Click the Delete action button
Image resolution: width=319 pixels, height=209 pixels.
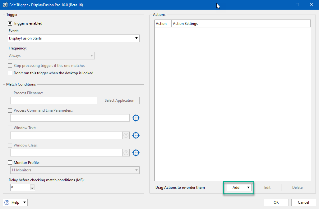298,188
